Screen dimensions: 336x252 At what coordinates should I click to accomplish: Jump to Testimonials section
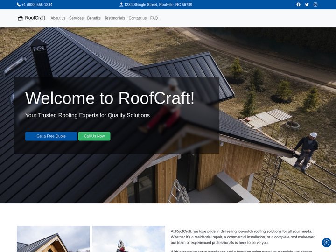(115, 18)
